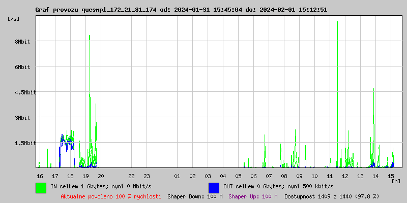Click the [/s] unit label at top left
The image size is (407, 203).
[x=14, y=19]
